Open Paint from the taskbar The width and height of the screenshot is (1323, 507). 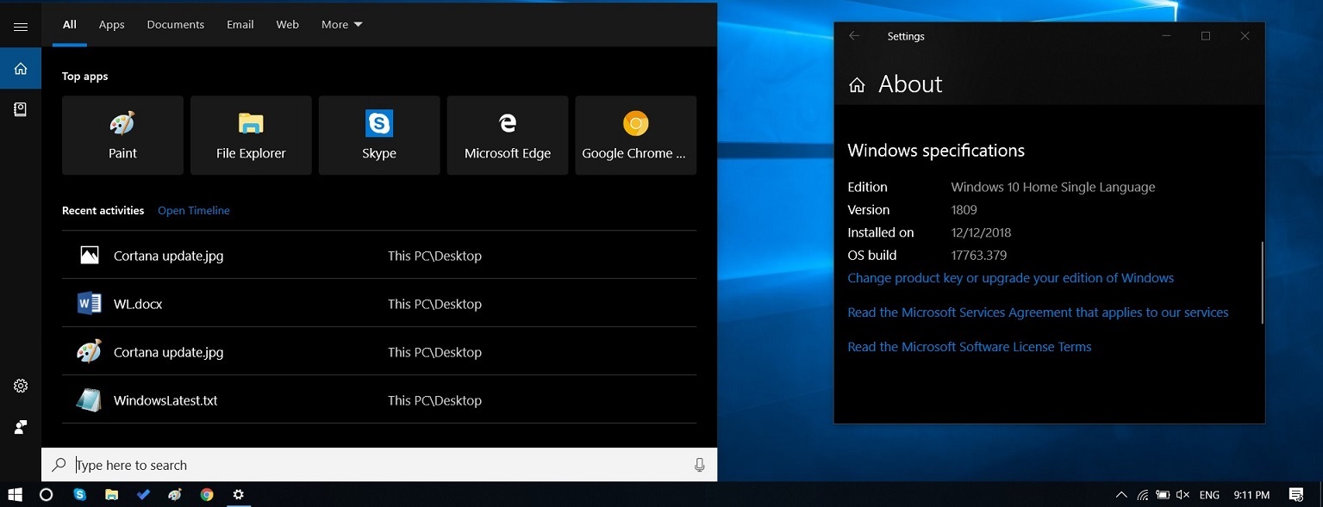click(x=175, y=495)
